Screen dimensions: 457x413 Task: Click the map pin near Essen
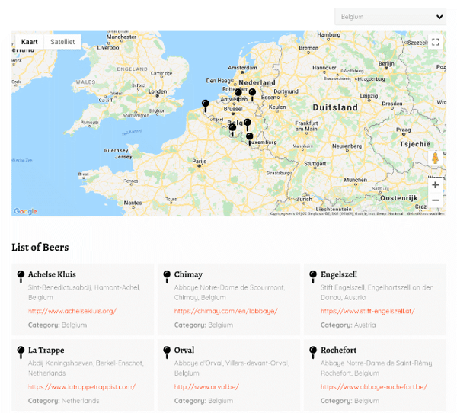[x=252, y=95]
